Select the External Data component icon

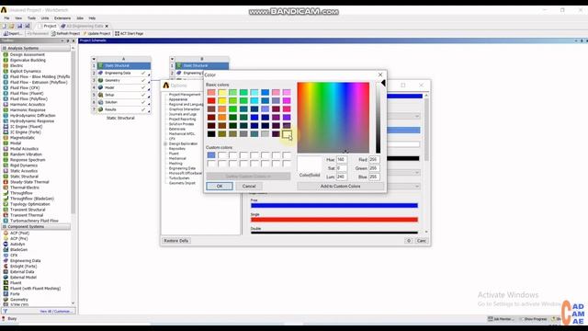tap(6, 272)
